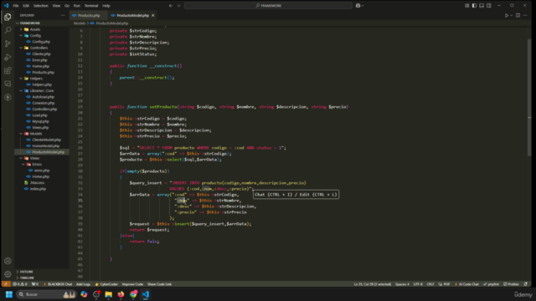Click Add Logs in status bar
The height and width of the screenshot is (301, 536).
[x=83, y=284]
